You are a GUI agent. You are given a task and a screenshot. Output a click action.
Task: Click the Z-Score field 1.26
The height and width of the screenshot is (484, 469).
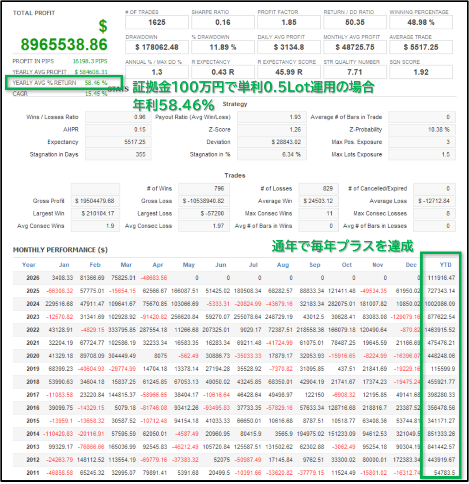tap(272, 130)
